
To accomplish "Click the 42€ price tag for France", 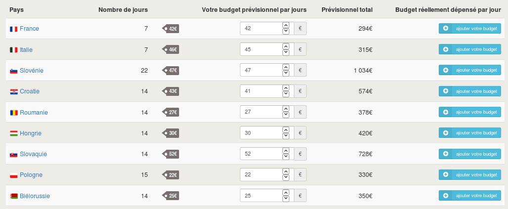I will tap(171, 29).
